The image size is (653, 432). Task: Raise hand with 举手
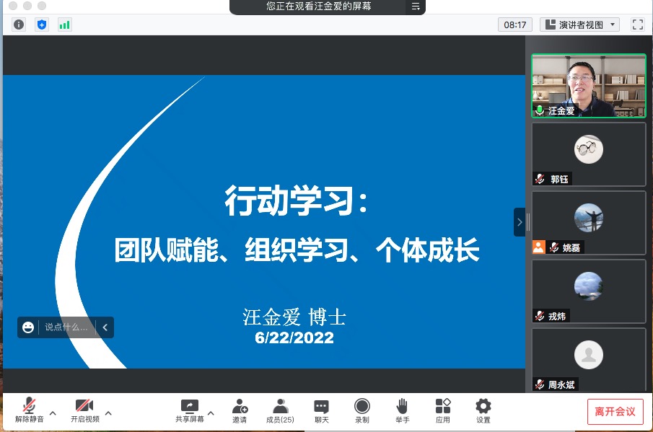pos(403,411)
